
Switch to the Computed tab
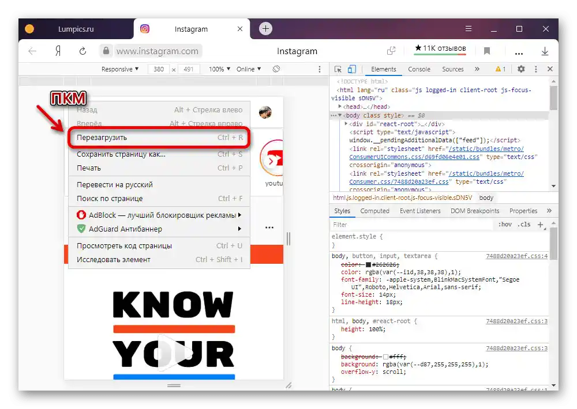[374, 211]
